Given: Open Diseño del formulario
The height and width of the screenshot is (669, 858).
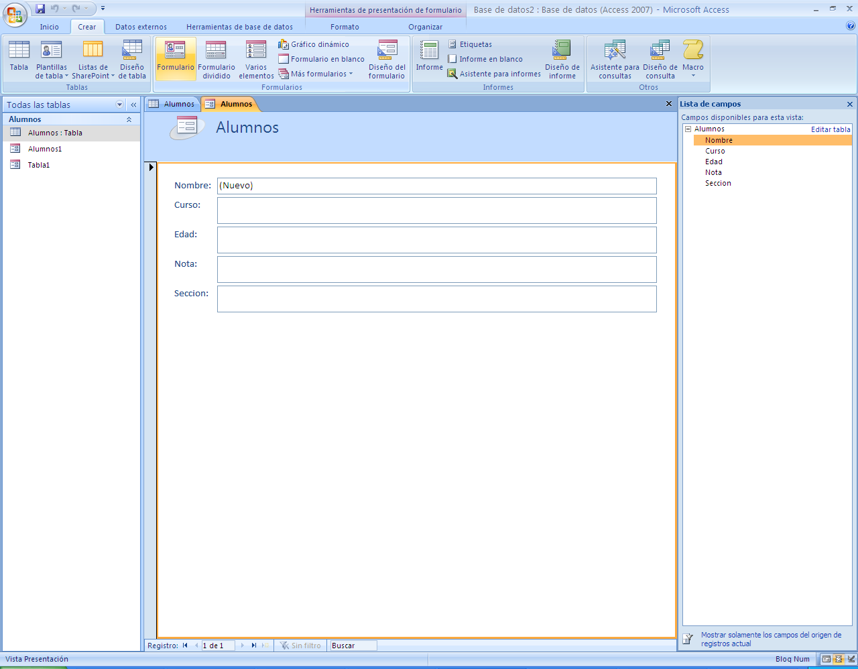Looking at the screenshot, I should tap(386, 59).
